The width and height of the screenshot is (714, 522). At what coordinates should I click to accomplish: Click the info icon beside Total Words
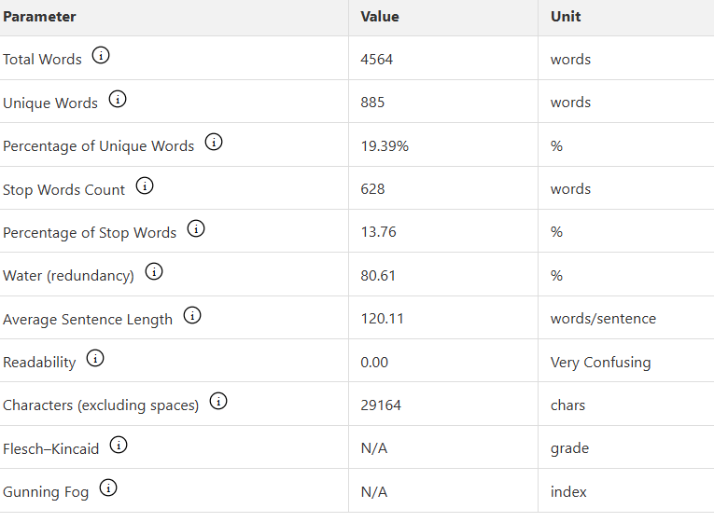tap(101, 55)
